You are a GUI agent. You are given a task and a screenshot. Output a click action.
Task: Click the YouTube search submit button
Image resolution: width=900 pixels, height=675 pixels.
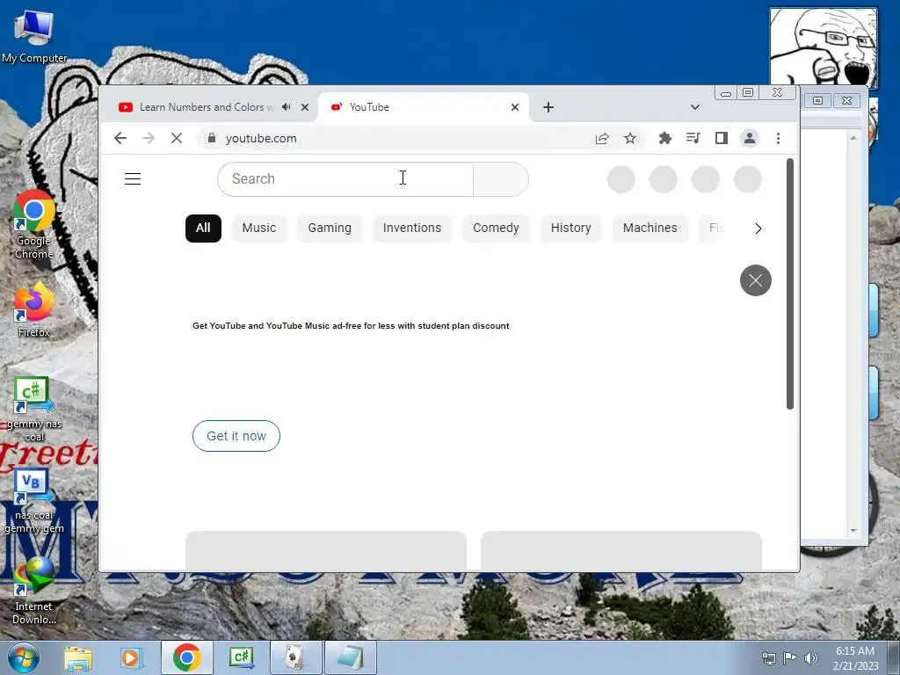[500, 179]
